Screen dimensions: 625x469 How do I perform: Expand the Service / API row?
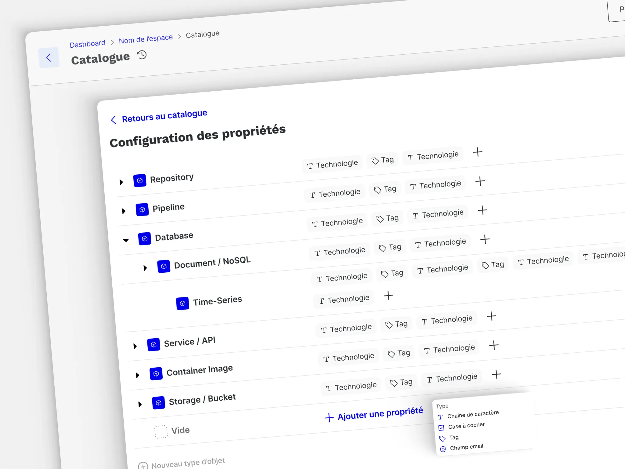pos(135,346)
